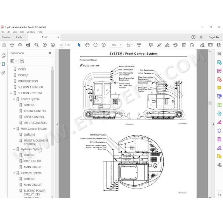This screenshot has height=223, width=223.
Task: Toggle the Bookmarks panel icon
Action: coord(3,64)
